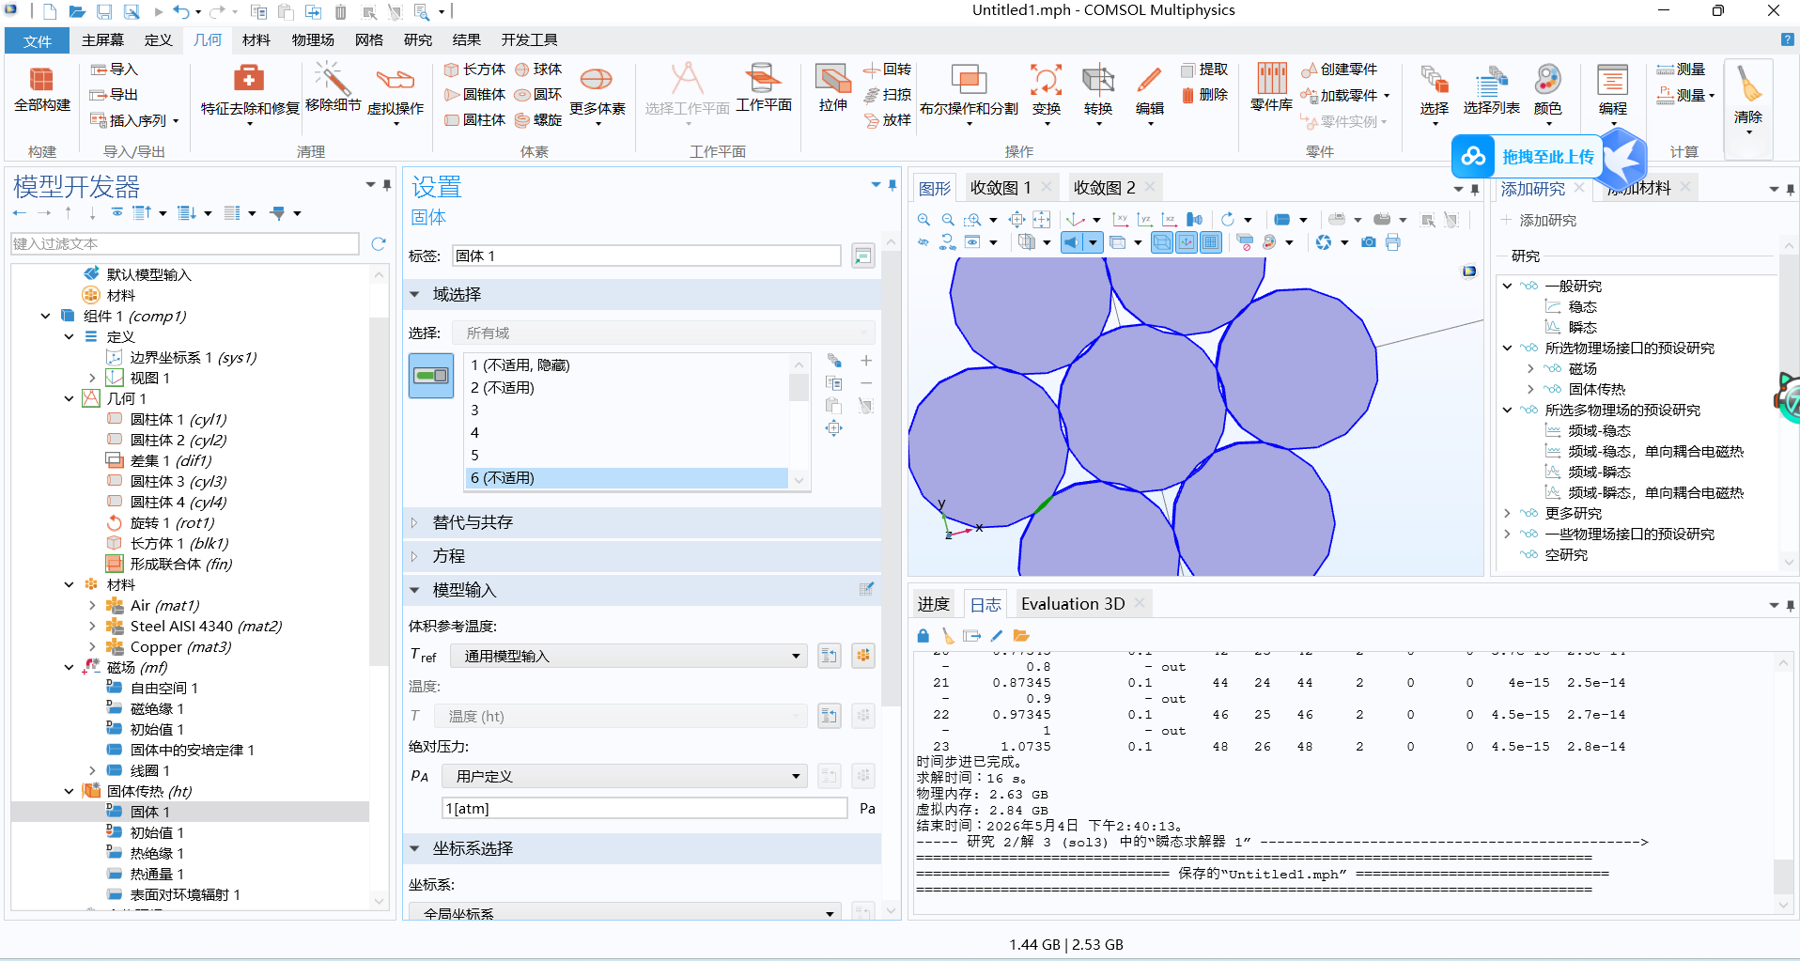This screenshot has height=961, width=1800.
Task: Switch to the 进度 tab
Action: tap(933, 604)
